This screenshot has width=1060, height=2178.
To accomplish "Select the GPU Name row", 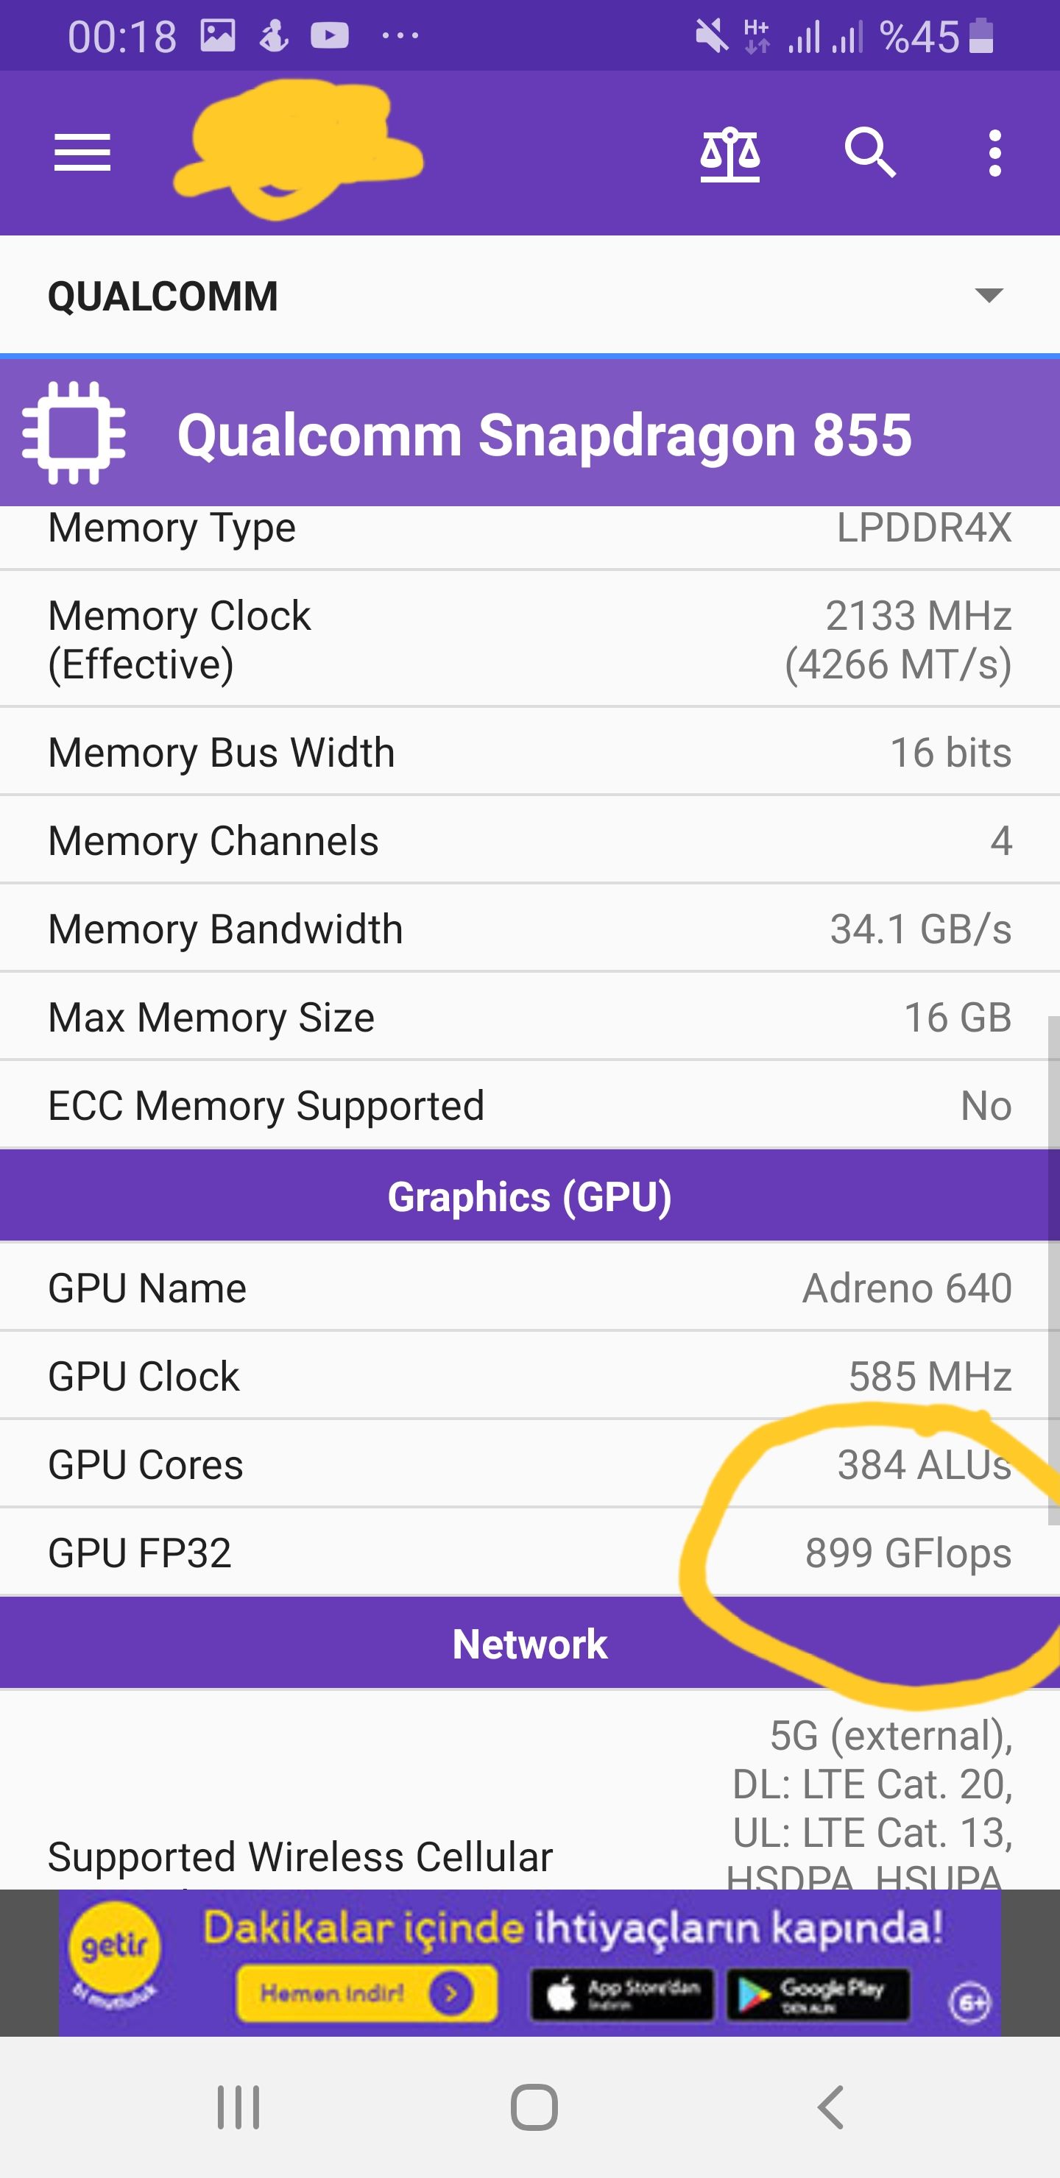I will [x=529, y=1288].
